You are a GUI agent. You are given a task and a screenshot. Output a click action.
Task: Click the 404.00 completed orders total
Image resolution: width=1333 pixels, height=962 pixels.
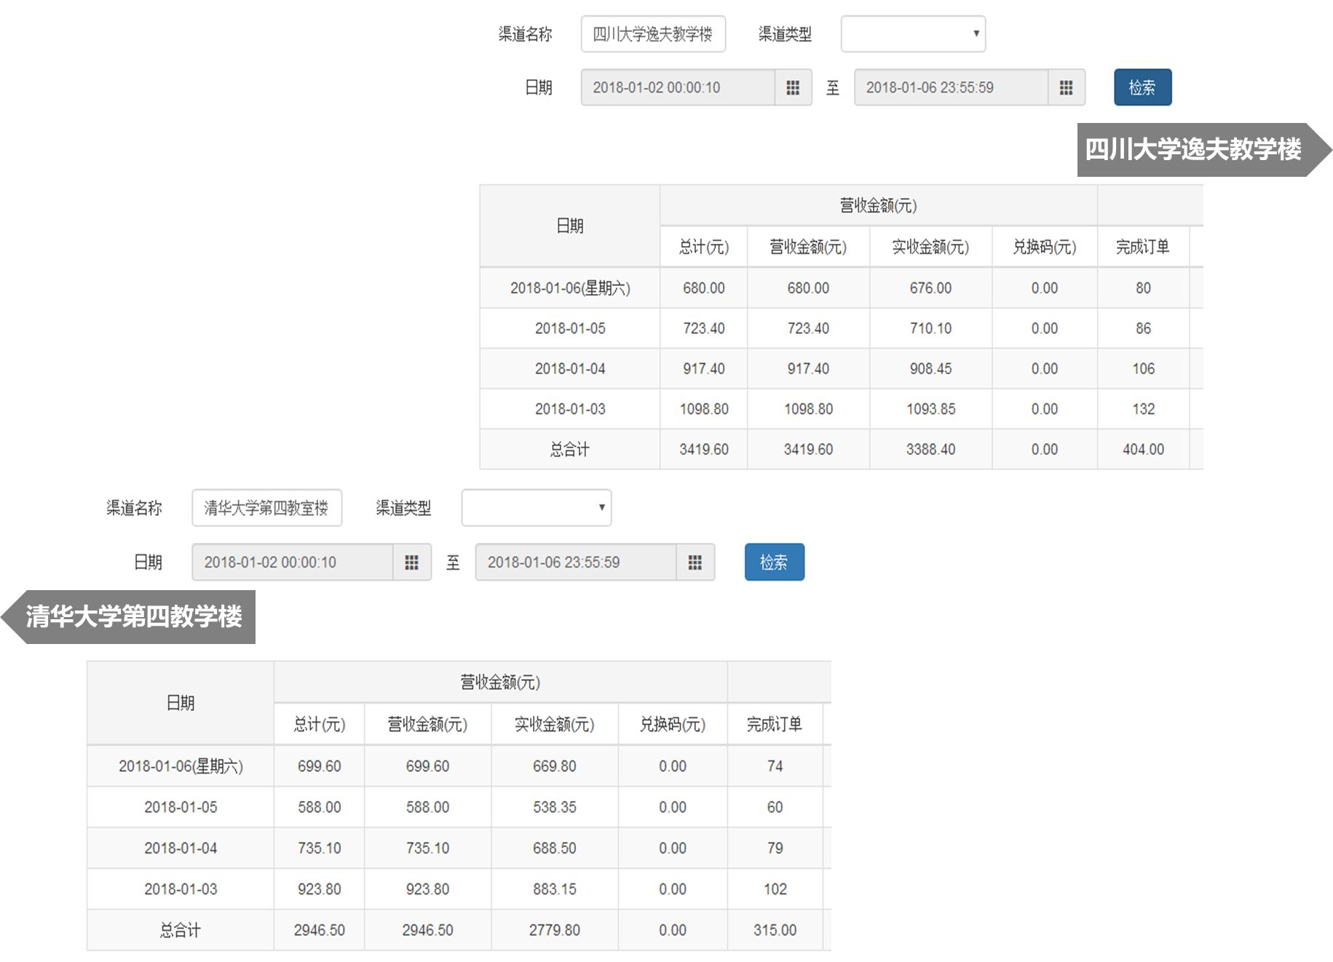[1143, 450]
